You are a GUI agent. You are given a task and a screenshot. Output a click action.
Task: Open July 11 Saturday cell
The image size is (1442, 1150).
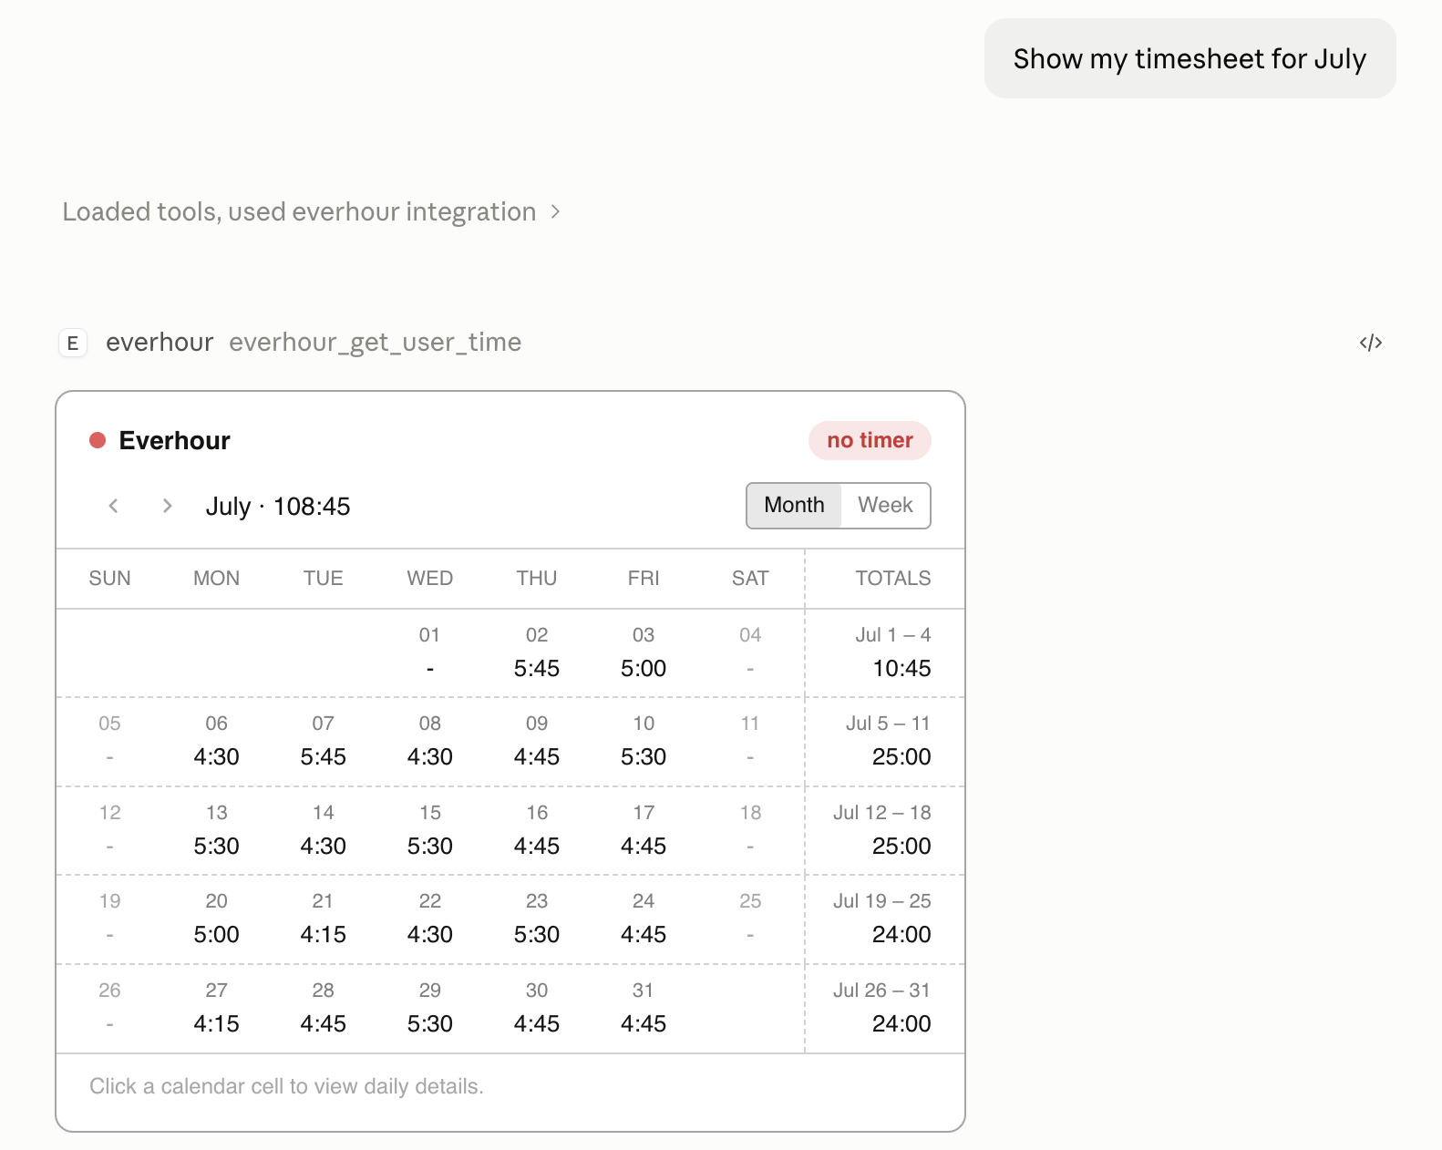[x=750, y=741]
